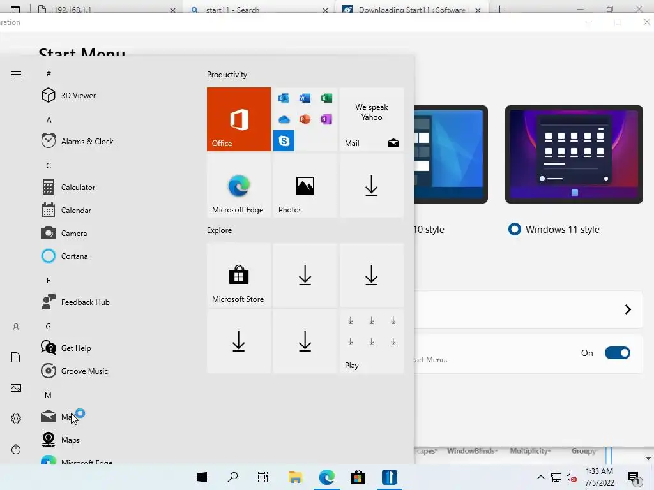Open PowerPoint from the Office tile group
The height and width of the screenshot is (490, 654).
click(x=305, y=119)
